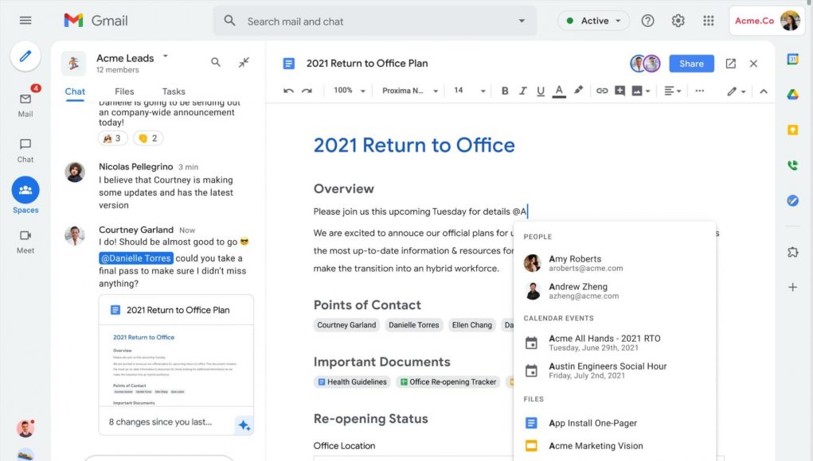
Task: Open the Active status dropdown
Action: (x=593, y=21)
